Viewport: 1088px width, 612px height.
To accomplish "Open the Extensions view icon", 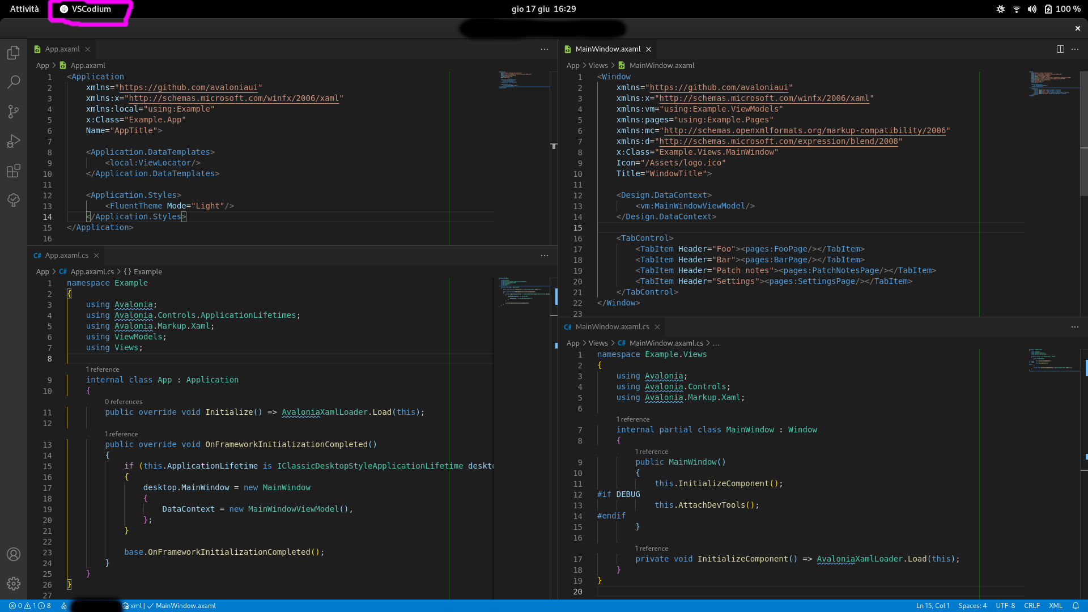I will pyautogui.click(x=14, y=171).
